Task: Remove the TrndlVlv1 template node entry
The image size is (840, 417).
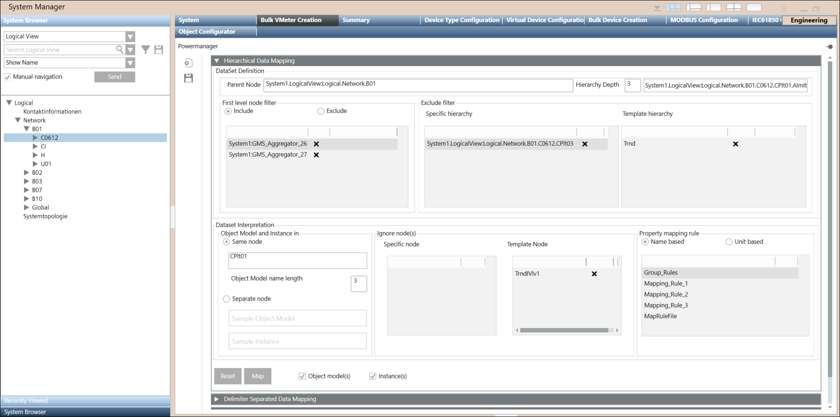Action: coord(594,274)
